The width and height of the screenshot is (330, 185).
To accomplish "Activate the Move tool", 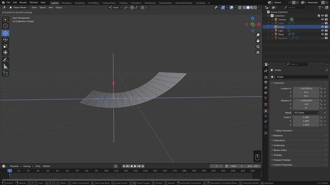I will 5,33.
